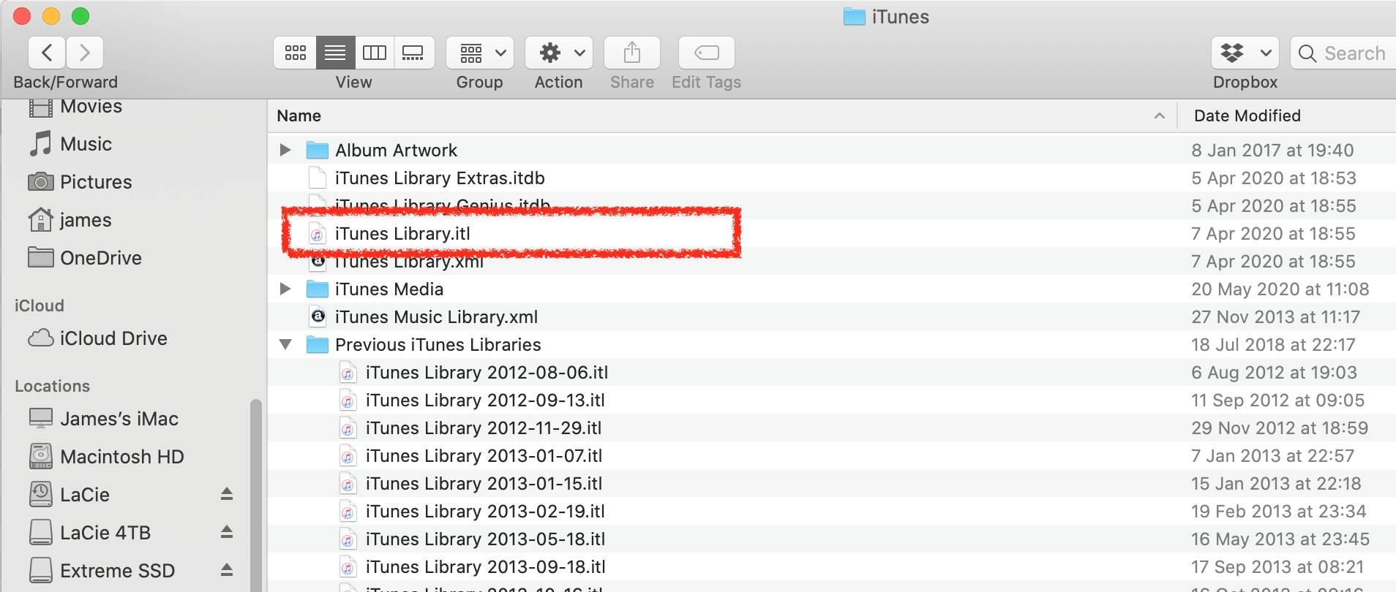Open the james home folder

coord(70,220)
